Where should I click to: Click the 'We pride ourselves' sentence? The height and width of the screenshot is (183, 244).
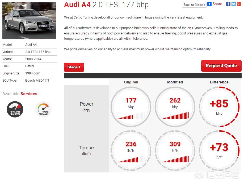138,49
